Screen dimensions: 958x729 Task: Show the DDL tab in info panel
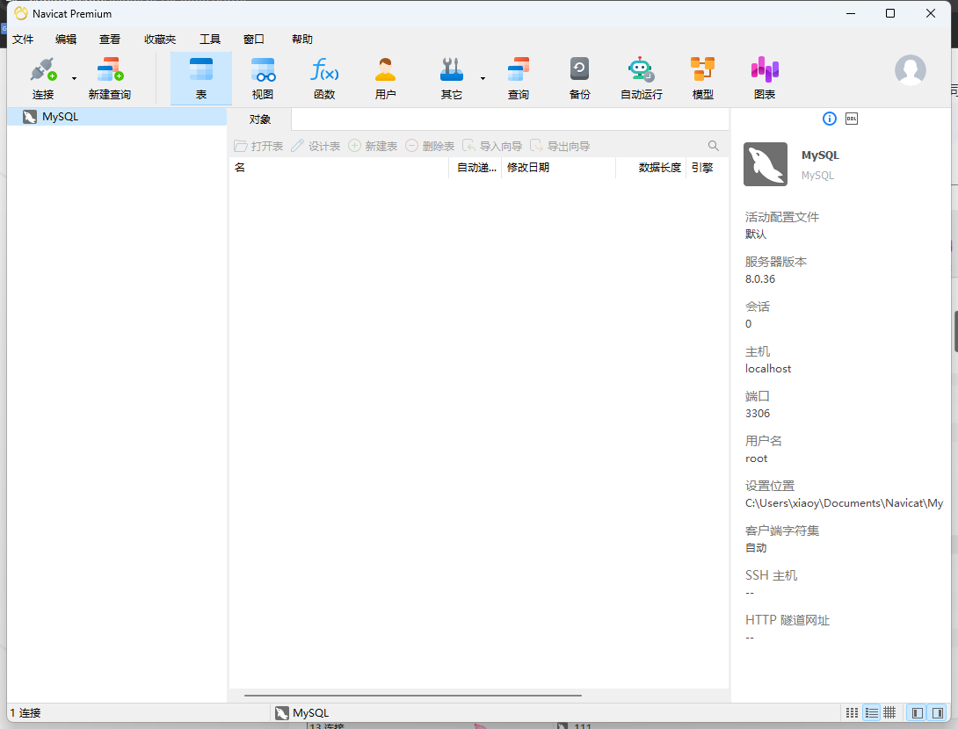(851, 119)
